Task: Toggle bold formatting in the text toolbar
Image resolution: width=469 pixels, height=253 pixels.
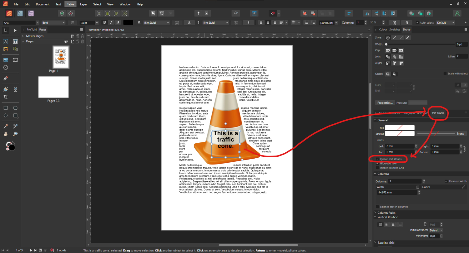Action: tap(104, 22)
